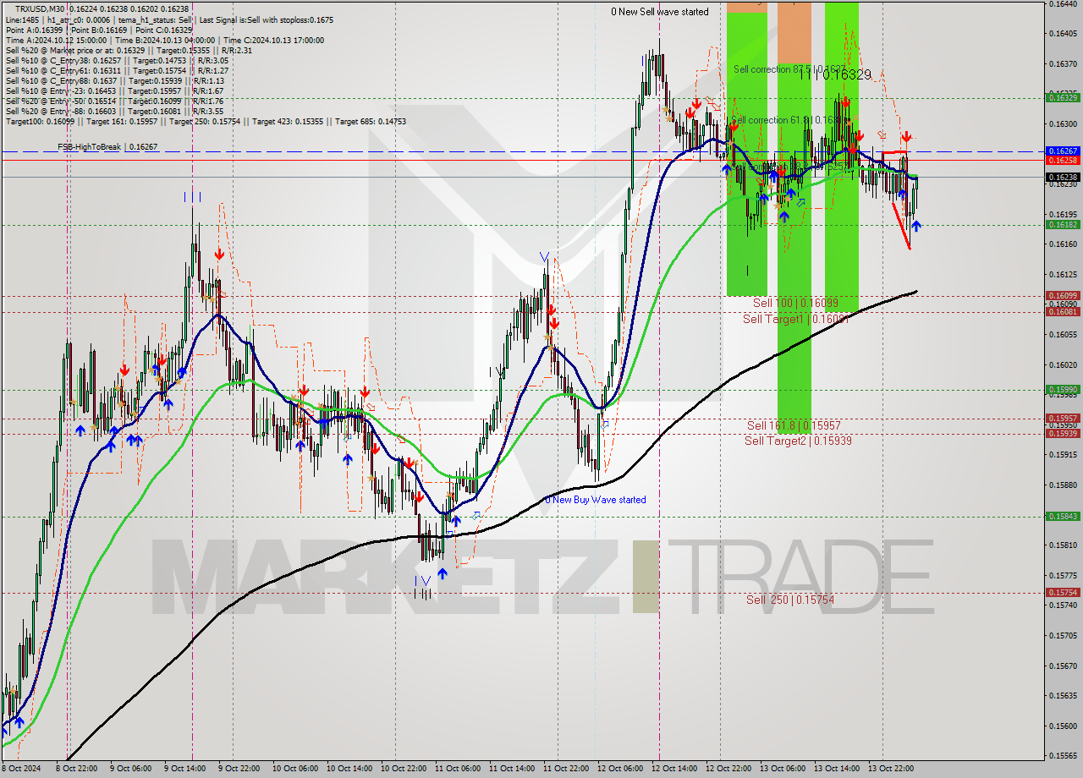Click the green 0.16329 price tag

click(x=1063, y=98)
